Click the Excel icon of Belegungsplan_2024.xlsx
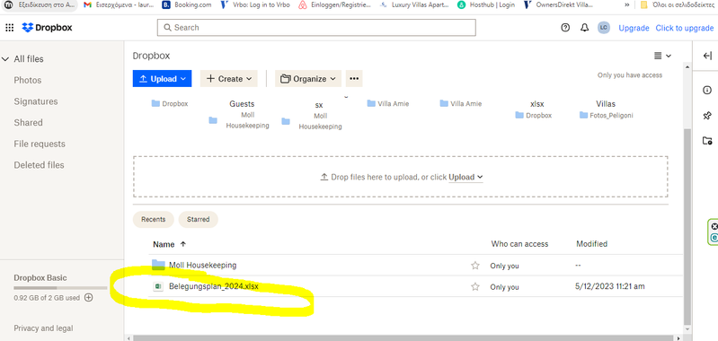 click(158, 286)
